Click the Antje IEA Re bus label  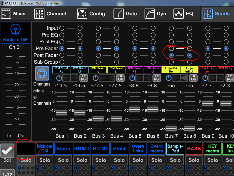pos(171,70)
